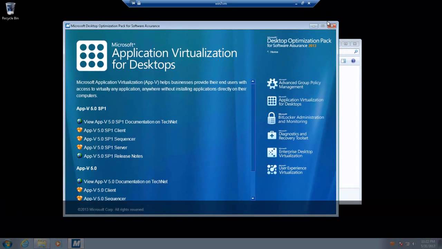Viewport: 442px width, 249px height.
Task: Minimize the win7vm connection bar
Action: pyautogui.click(x=296, y=3)
